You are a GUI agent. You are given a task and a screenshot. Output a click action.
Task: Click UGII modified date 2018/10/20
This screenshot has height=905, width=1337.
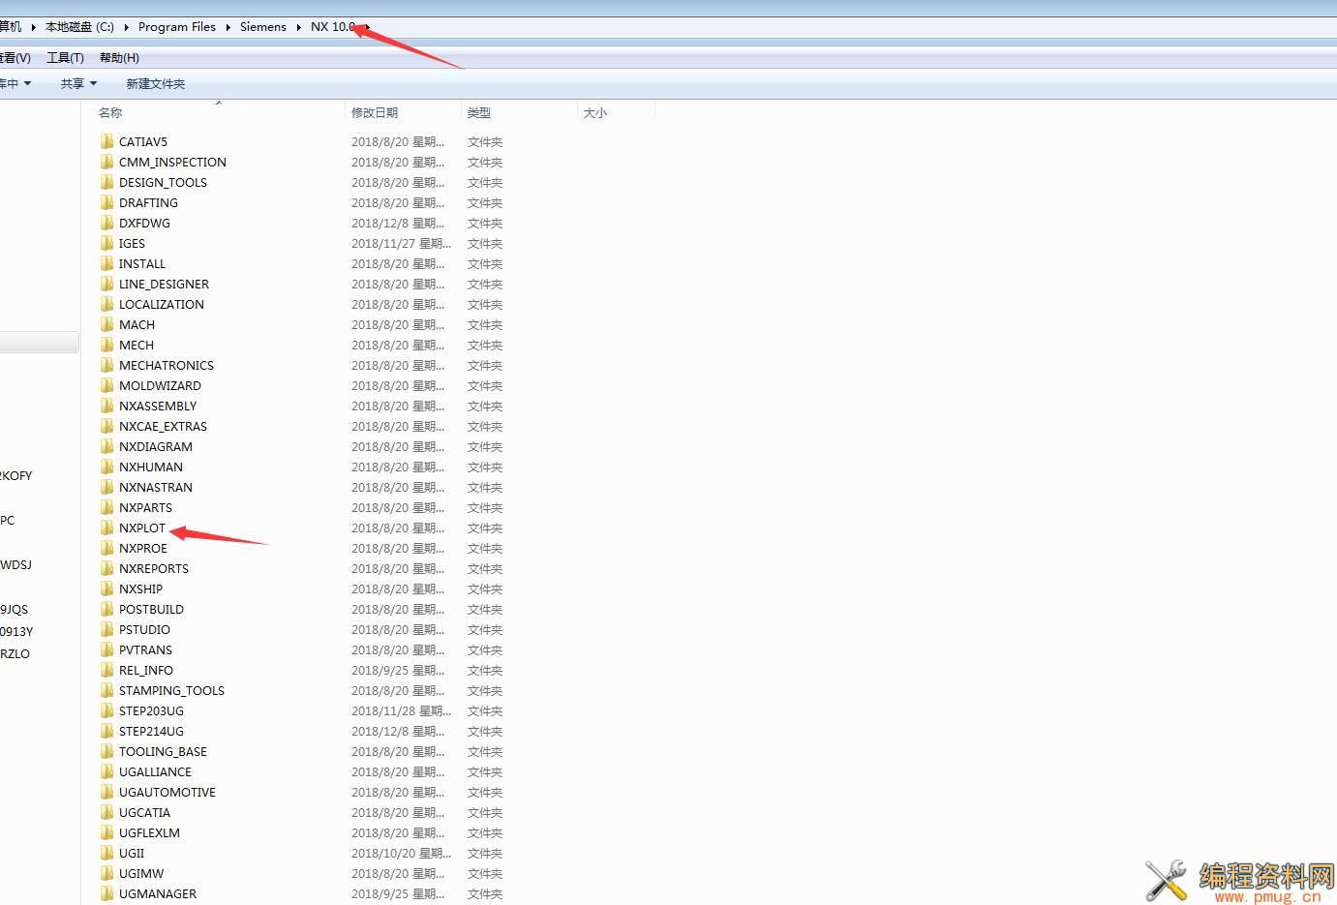point(401,853)
